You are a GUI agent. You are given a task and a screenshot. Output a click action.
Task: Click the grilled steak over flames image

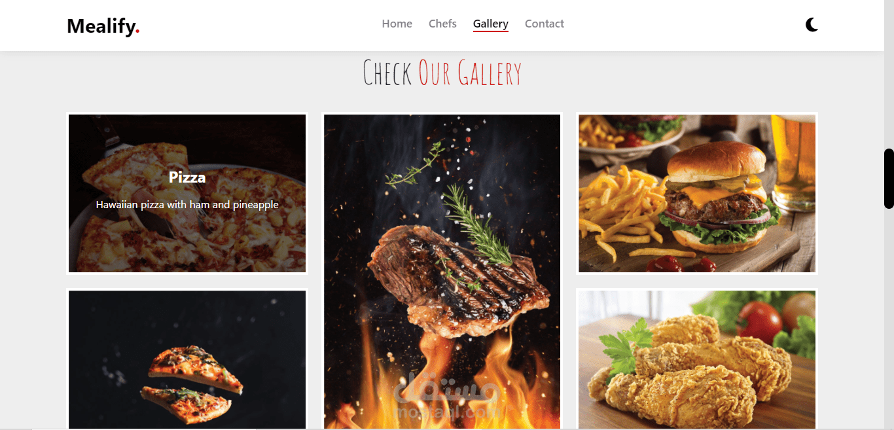[442, 271]
